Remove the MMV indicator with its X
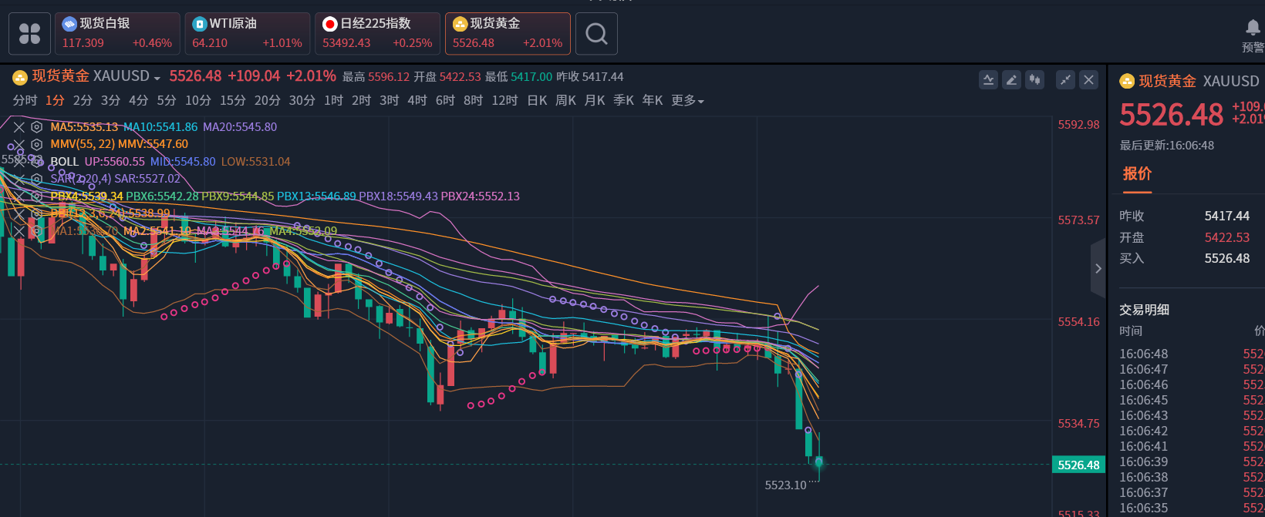 [19, 144]
